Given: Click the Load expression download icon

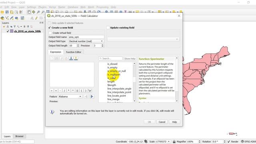Looking at the screenshot, I should 71,58.
